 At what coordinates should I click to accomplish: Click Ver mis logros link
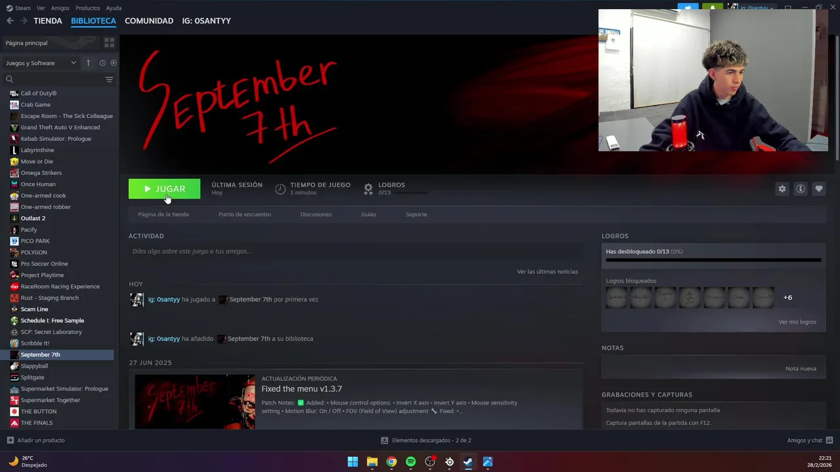[x=797, y=322]
